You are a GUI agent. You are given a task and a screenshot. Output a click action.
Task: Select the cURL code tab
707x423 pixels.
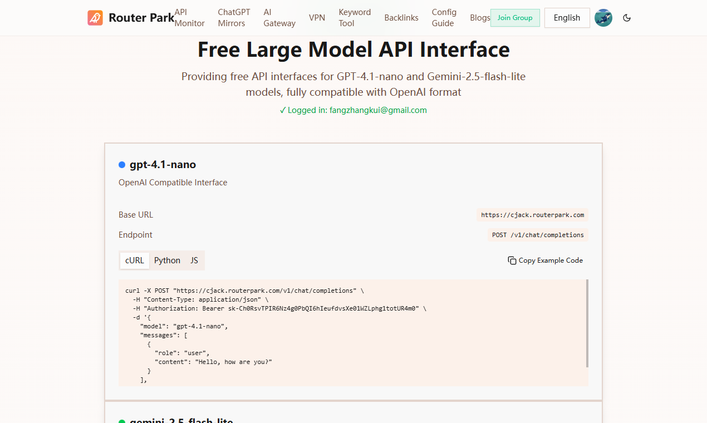point(135,260)
